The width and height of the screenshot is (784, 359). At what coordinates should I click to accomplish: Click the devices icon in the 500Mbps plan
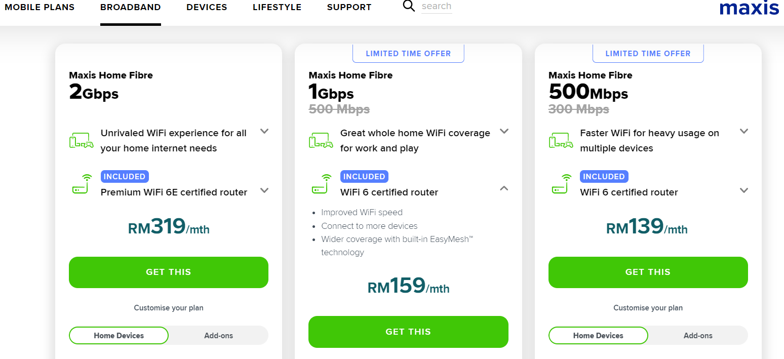561,140
